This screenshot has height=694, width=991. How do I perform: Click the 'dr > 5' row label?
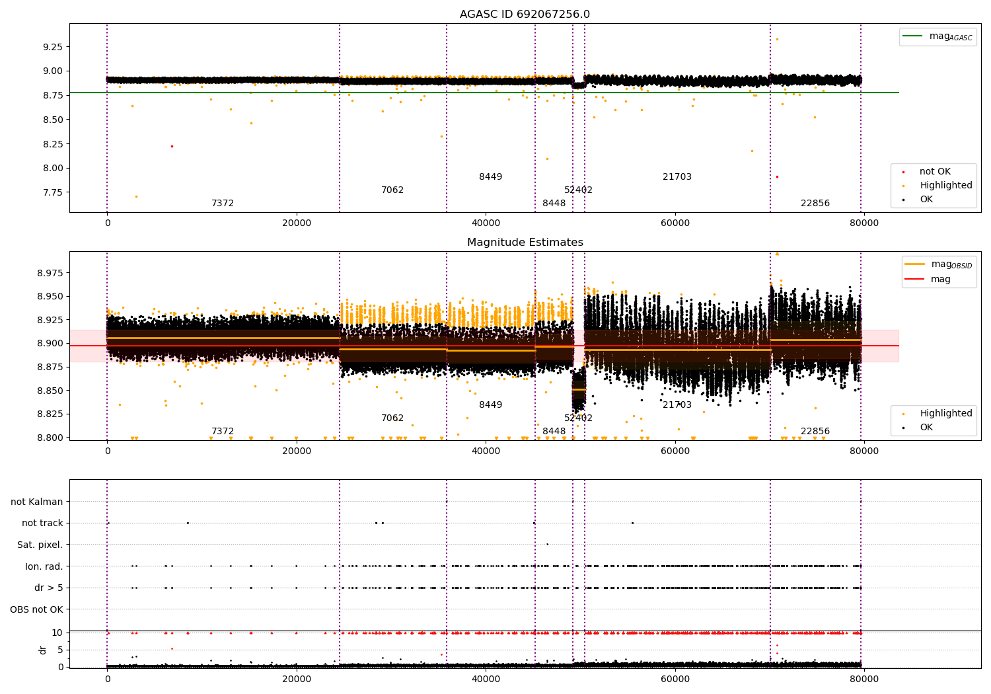(x=49, y=588)
